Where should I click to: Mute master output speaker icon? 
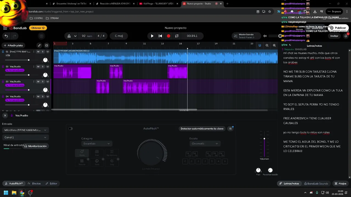pos(265,36)
